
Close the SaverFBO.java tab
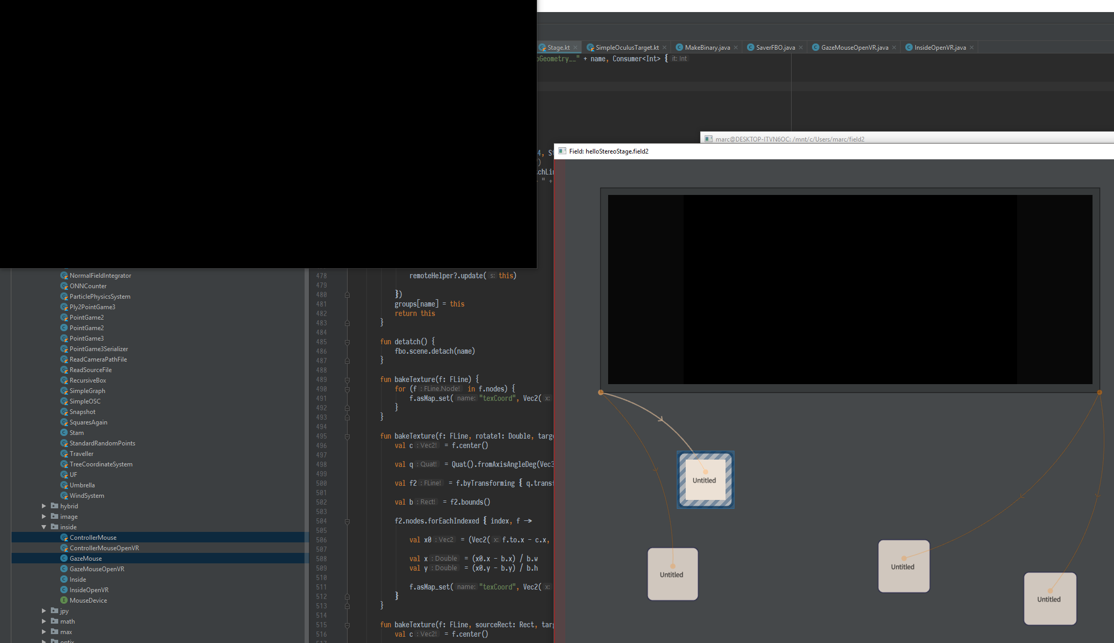[x=801, y=48]
